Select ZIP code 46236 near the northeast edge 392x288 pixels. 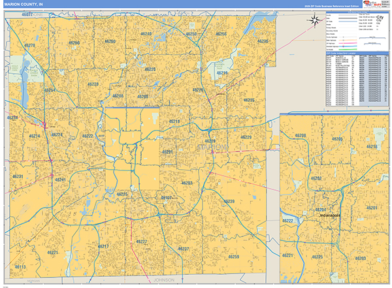click(x=263, y=41)
